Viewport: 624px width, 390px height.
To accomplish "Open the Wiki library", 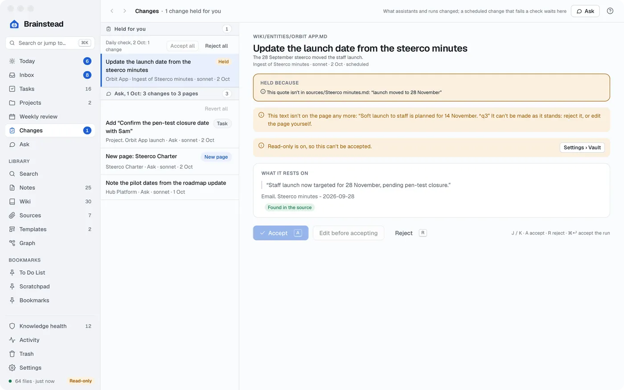I will (50, 201).
